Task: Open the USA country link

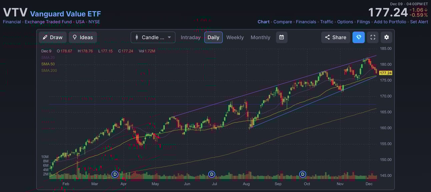Action: point(80,22)
